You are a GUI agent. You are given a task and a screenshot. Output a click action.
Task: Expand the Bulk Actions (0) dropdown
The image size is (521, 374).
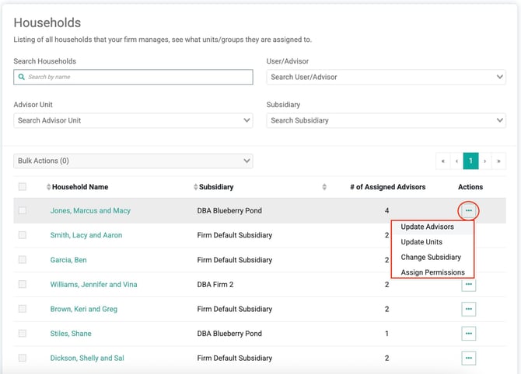pos(133,161)
